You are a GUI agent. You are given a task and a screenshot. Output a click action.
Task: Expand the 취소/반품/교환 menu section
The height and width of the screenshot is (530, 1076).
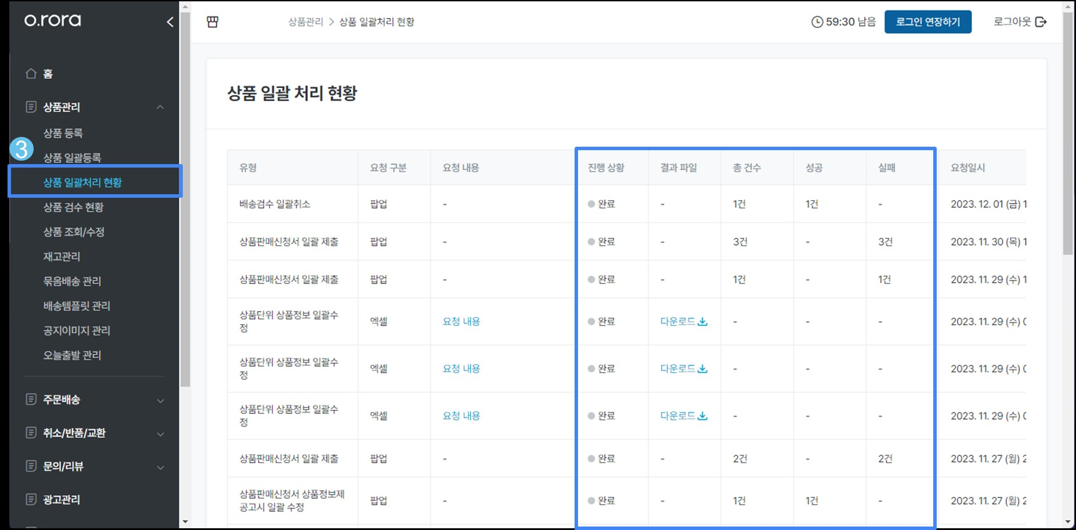[x=160, y=434]
